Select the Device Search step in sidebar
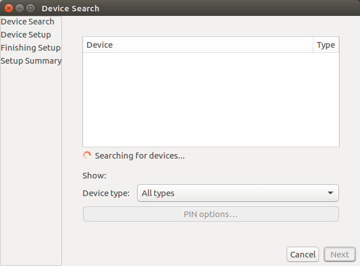 [28, 22]
